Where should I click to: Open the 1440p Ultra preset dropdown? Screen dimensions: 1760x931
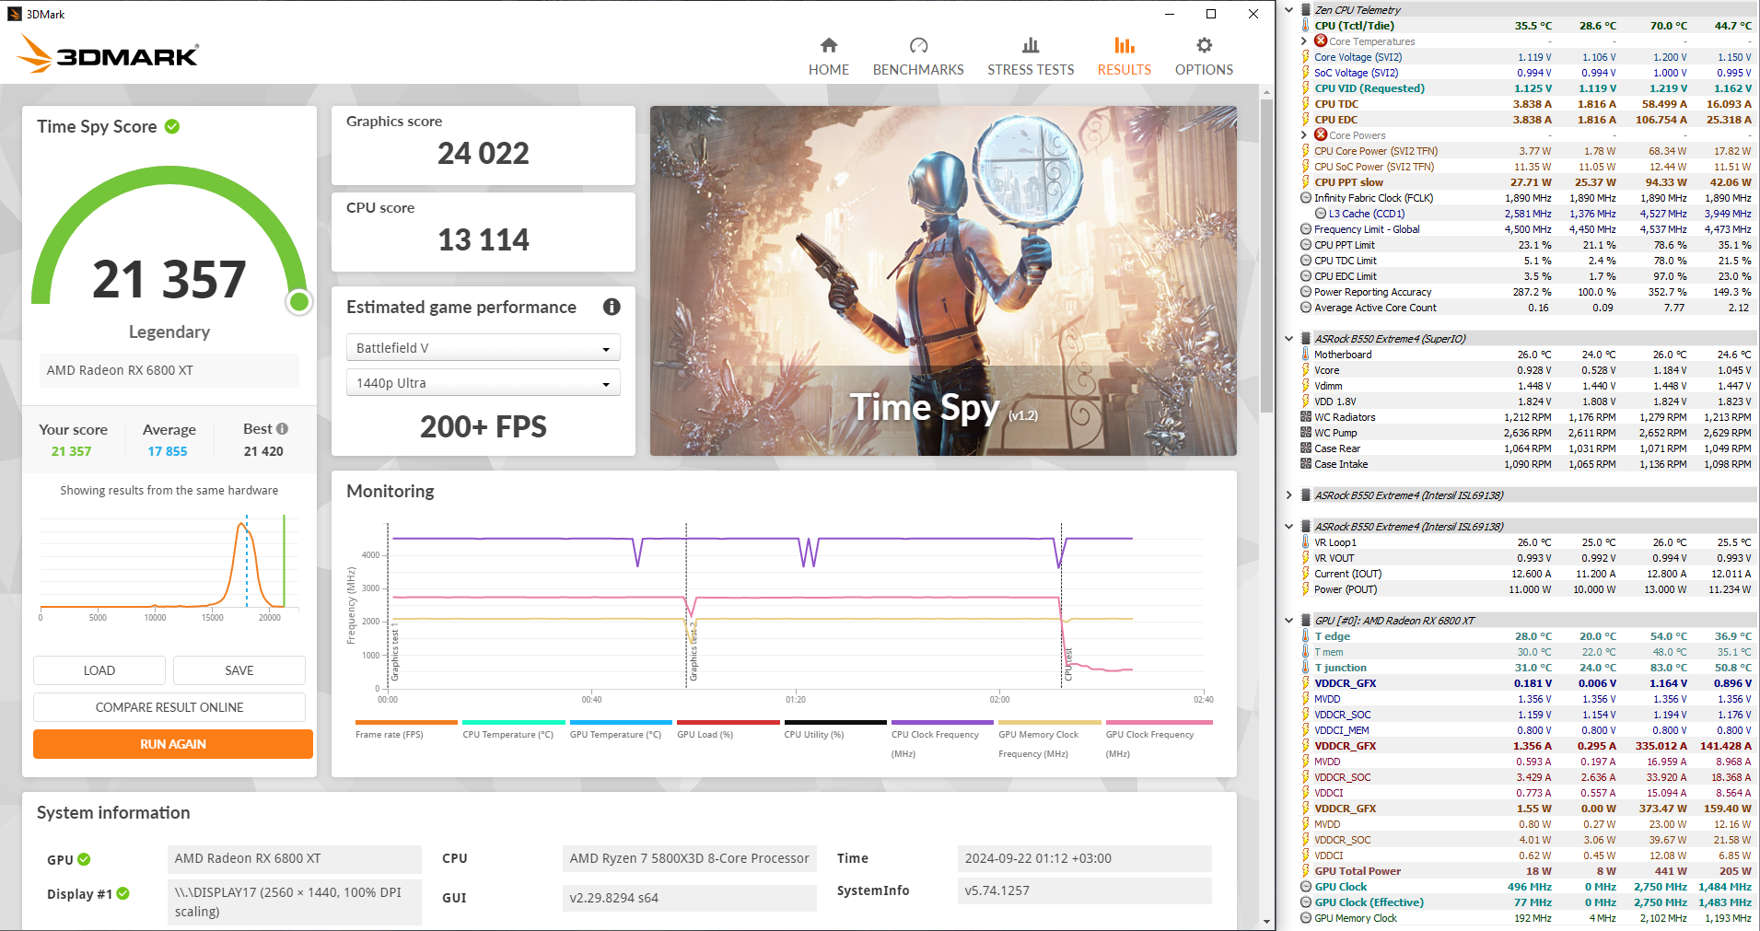(x=483, y=383)
